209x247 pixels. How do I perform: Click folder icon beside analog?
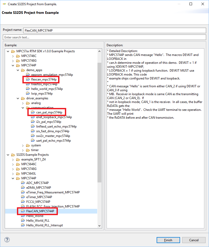click(28, 103)
